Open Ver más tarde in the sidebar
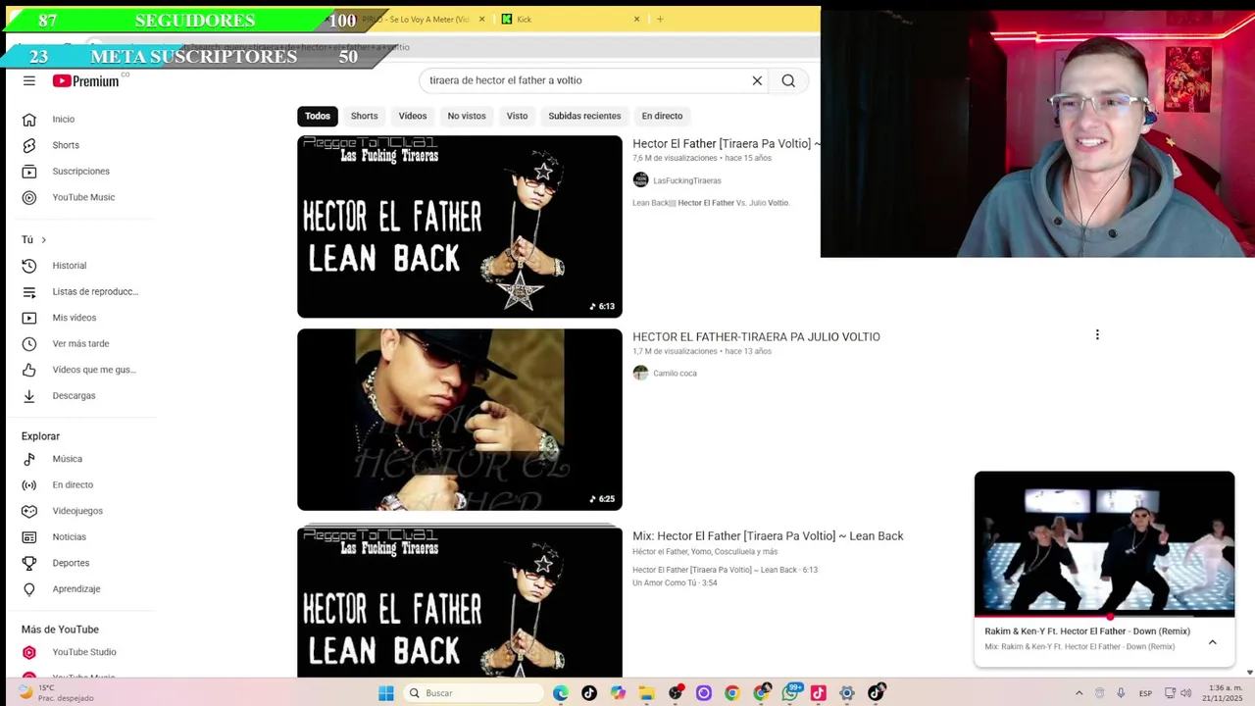Image resolution: width=1255 pixels, height=706 pixels. coord(81,343)
